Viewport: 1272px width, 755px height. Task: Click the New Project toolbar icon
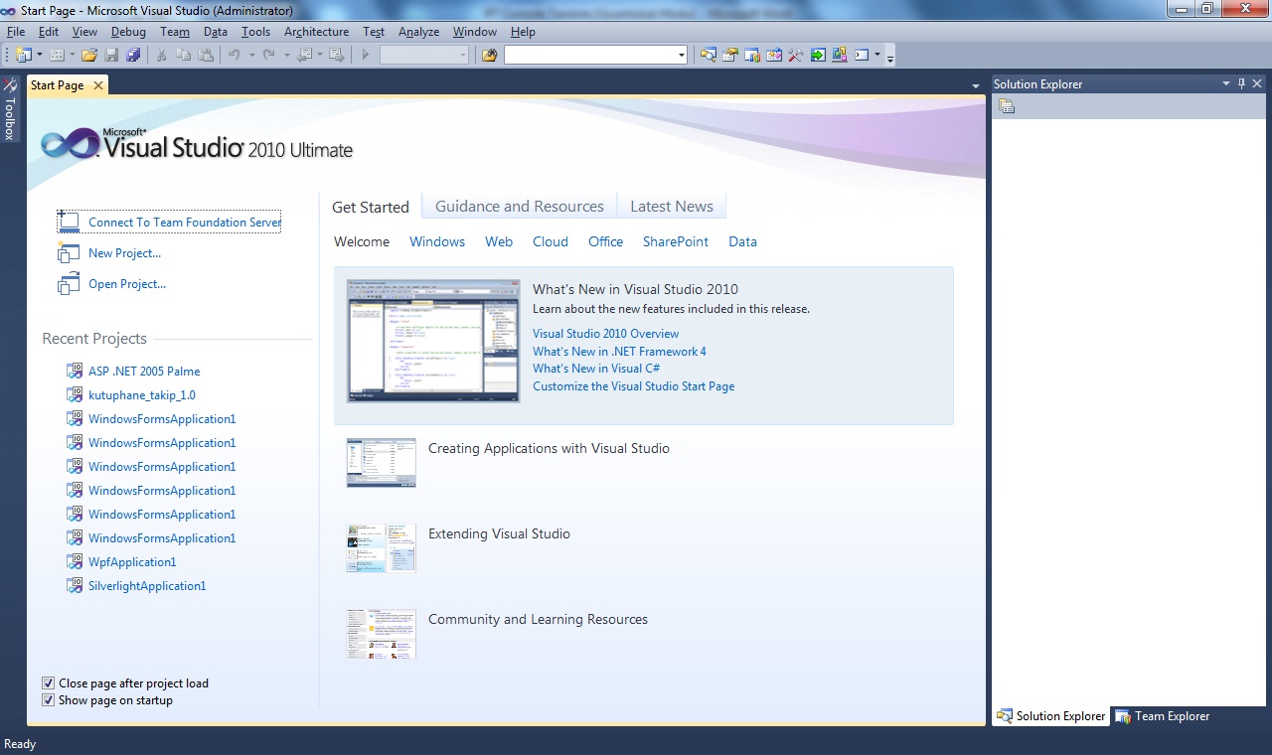[x=23, y=56]
